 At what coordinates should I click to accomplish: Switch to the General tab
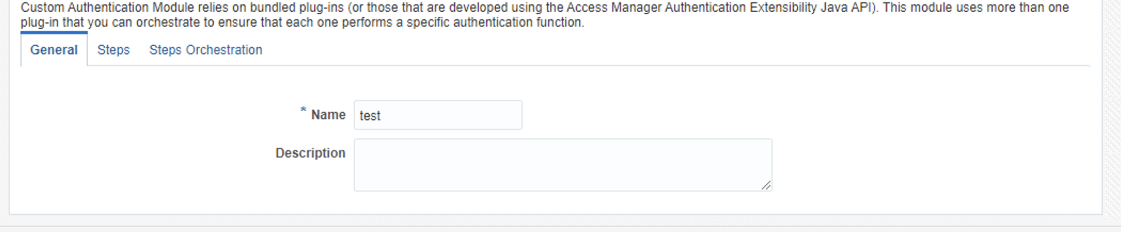(x=53, y=50)
